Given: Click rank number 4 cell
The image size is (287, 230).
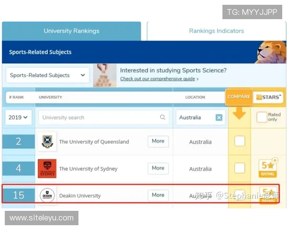Looking at the screenshot, I should 19,168.
